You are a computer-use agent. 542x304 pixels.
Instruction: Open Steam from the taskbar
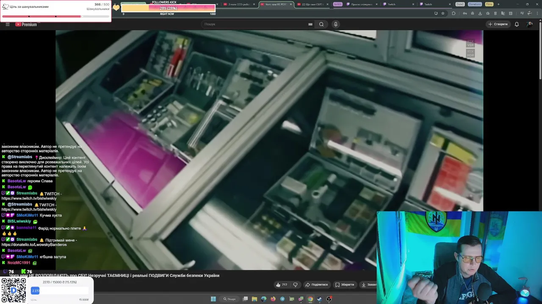(320, 299)
